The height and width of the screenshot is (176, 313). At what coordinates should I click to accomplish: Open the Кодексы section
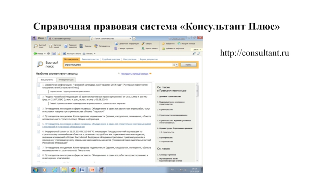pos(85,46)
